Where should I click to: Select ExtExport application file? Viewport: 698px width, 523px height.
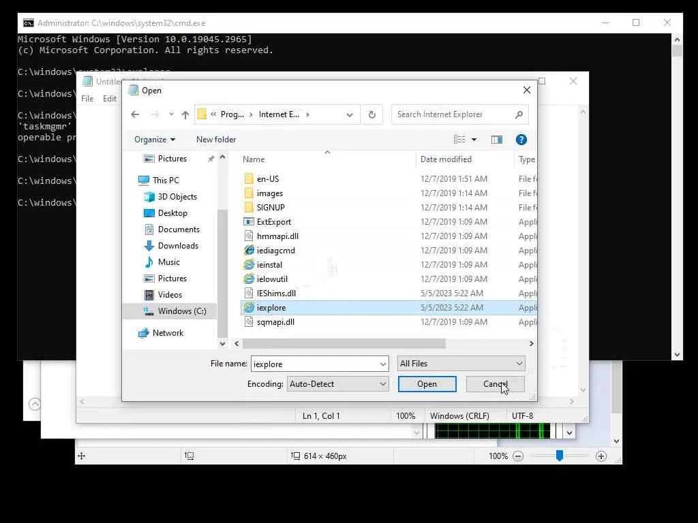pos(274,222)
